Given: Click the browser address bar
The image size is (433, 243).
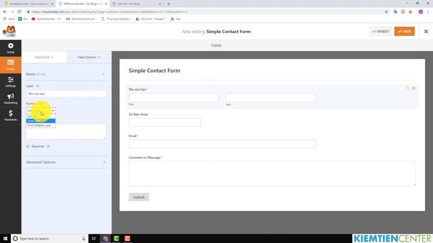Looking at the screenshot, I should [x=204, y=12].
